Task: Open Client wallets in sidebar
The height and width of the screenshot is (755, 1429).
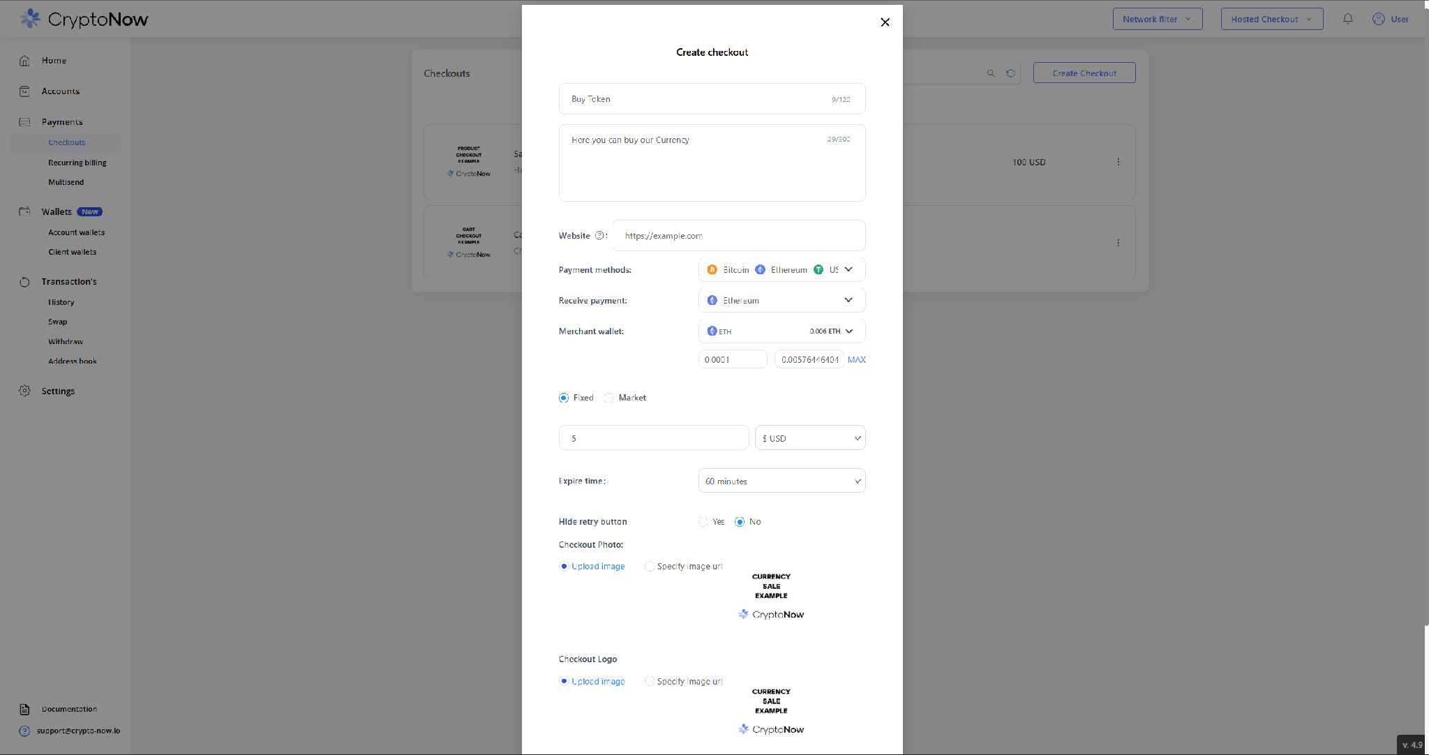Action: [x=73, y=252]
